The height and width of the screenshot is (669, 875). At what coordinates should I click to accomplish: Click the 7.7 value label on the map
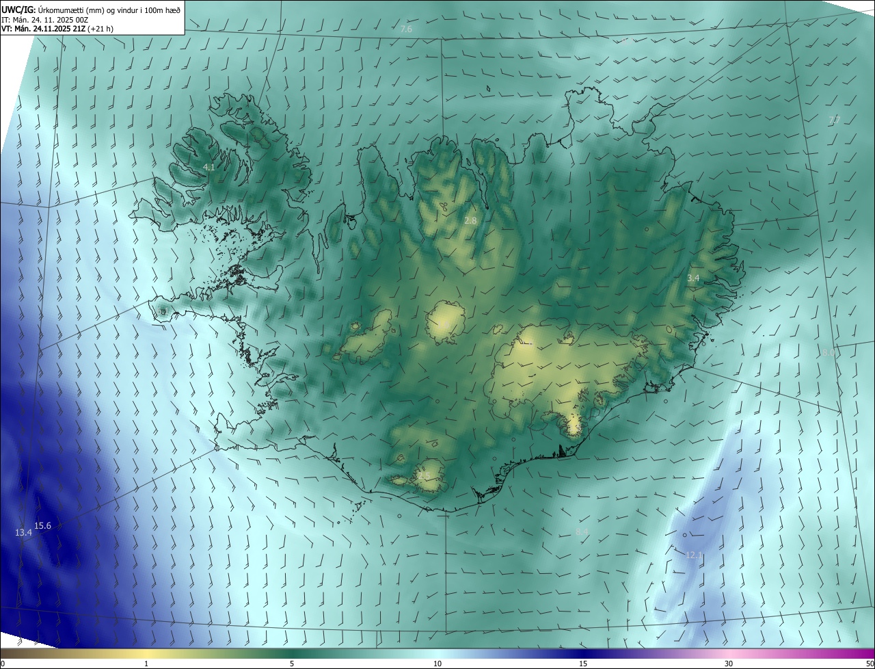[x=834, y=120]
